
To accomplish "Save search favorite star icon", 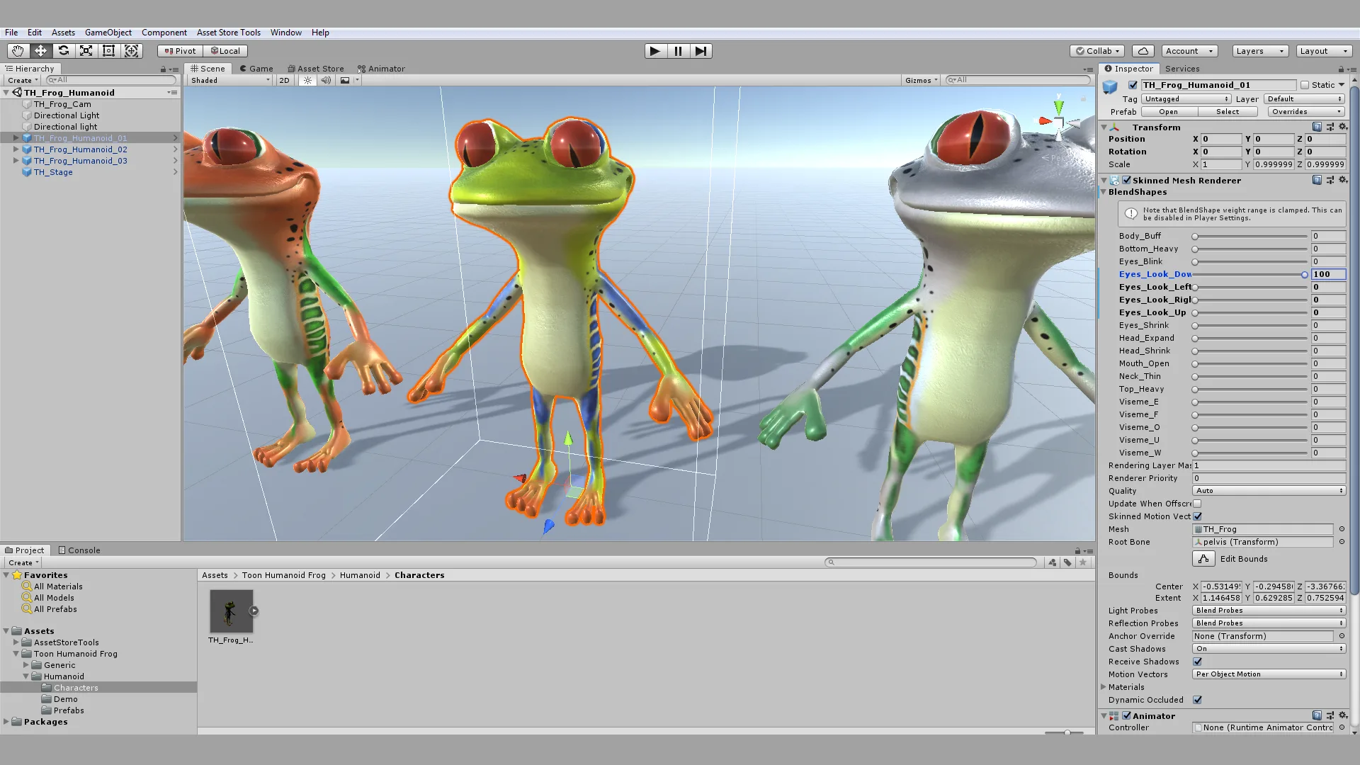I will click(1082, 562).
